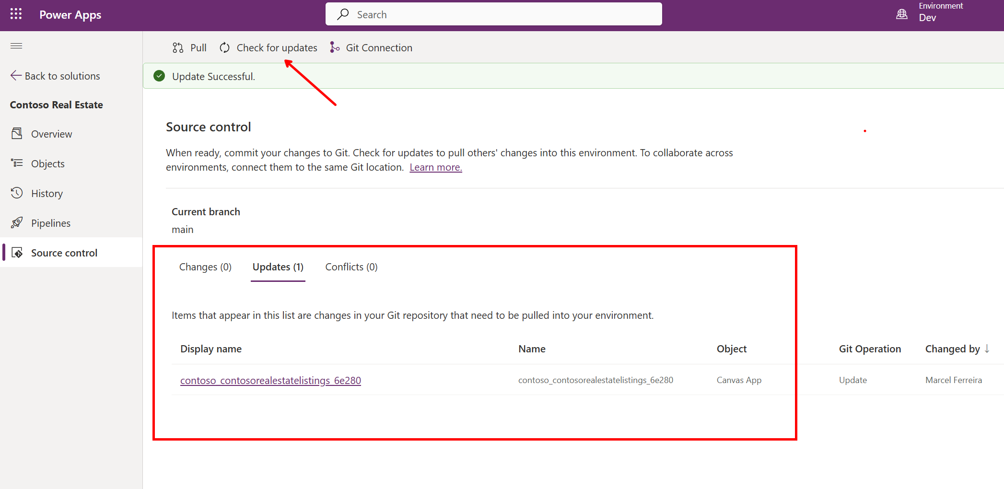
Task: Click the Git Operation column header
Action: (869, 349)
